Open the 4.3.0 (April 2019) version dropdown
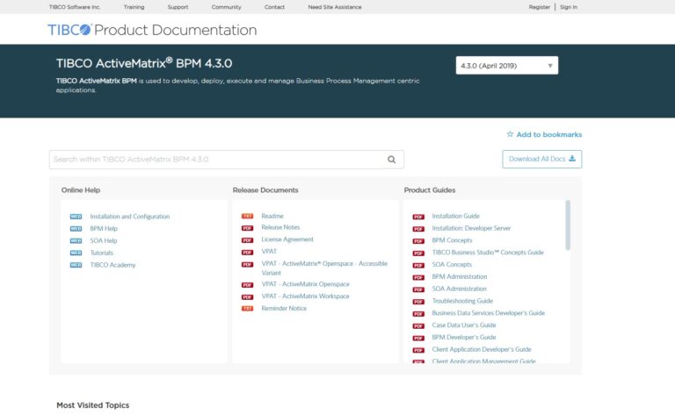 [x=506, y=65]
